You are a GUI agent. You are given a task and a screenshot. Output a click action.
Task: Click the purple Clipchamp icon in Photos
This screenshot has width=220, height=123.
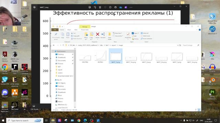click(126, 7)
